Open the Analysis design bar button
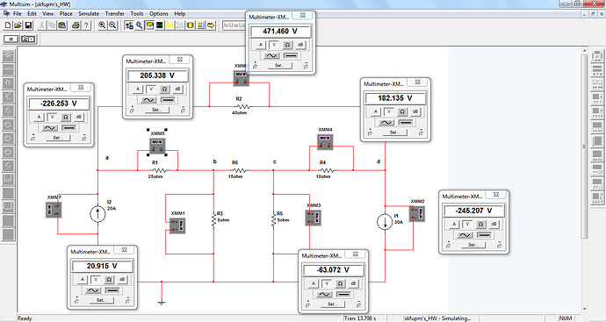 click(170, 25)
